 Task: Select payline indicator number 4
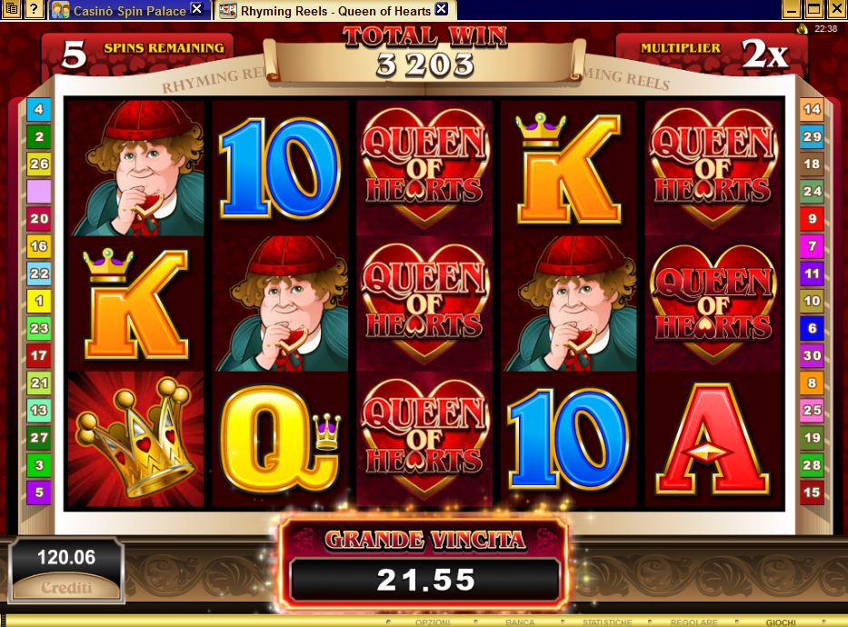click(39, 109)
